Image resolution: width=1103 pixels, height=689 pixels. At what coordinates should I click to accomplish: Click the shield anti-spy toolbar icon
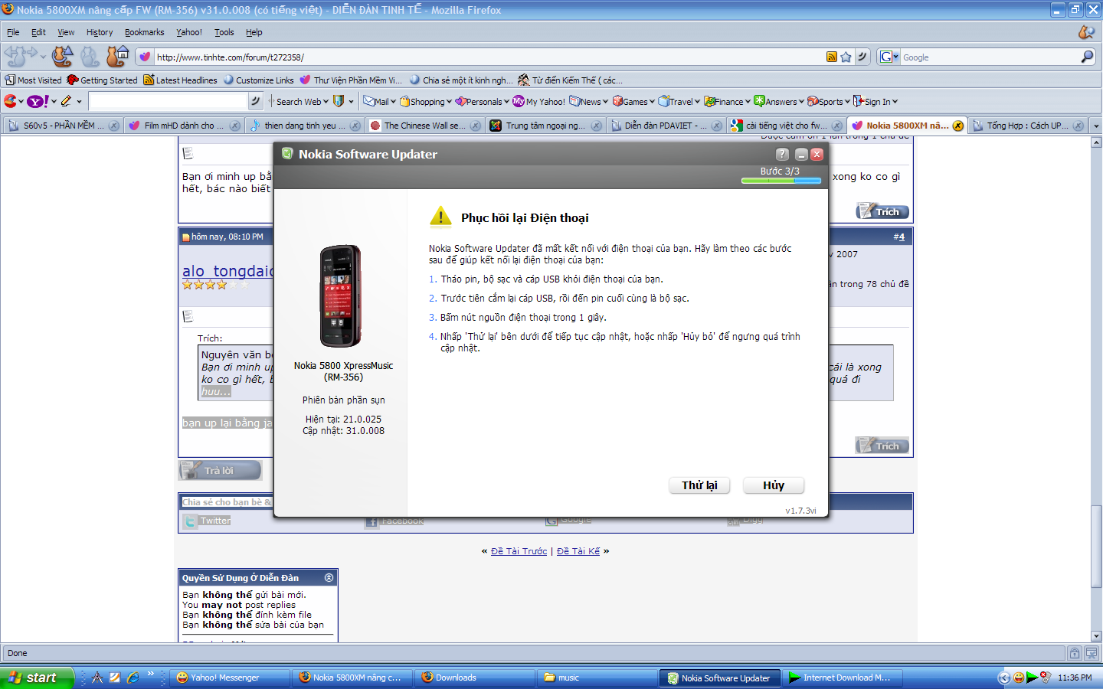coord(339,101)
